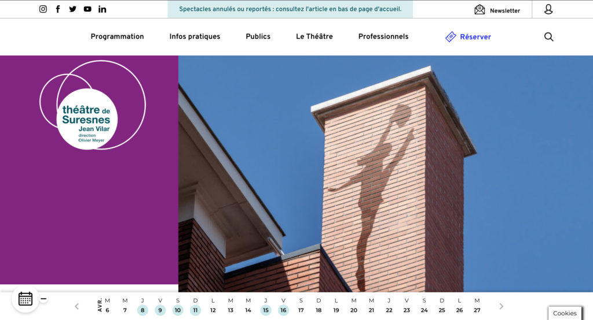Open the user account icon
Screen dimensions: 593x320
tap(548, 9)
